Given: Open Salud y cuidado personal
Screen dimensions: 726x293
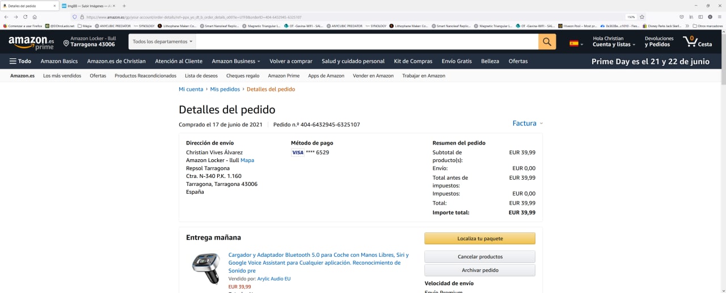Looking at the screenshot, I should [353, 61].
